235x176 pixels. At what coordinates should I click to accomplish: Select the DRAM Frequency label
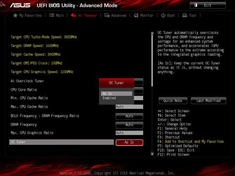(23, 125)
